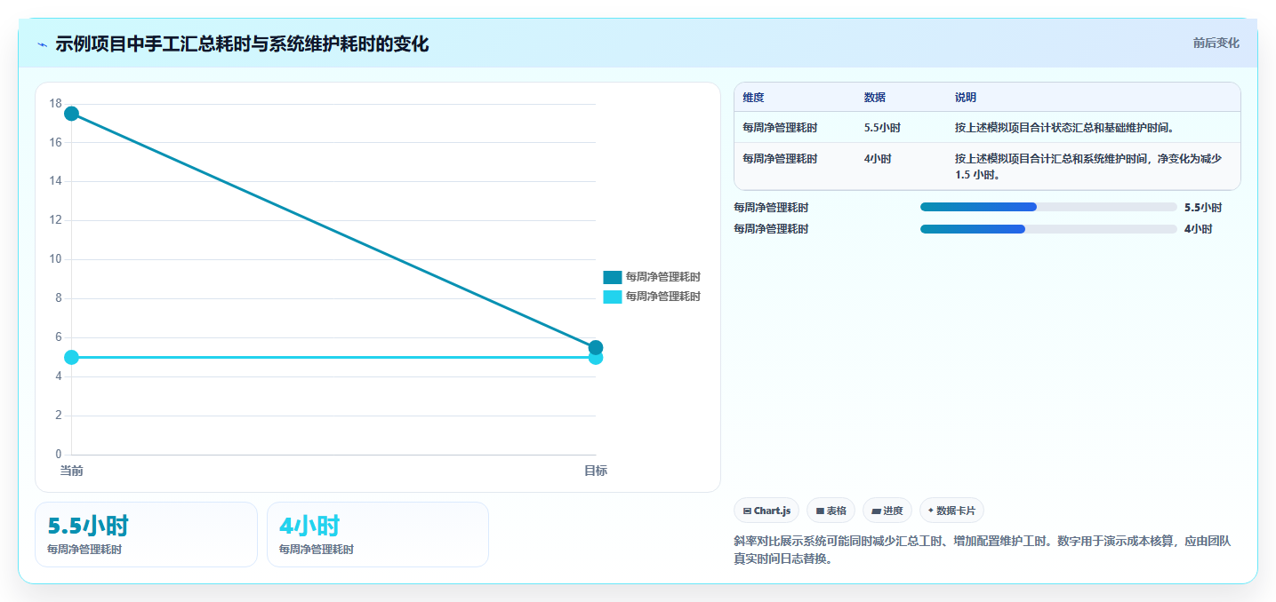
Task: Click the 5.5小时 progress bar
Action: (1048, 207)
